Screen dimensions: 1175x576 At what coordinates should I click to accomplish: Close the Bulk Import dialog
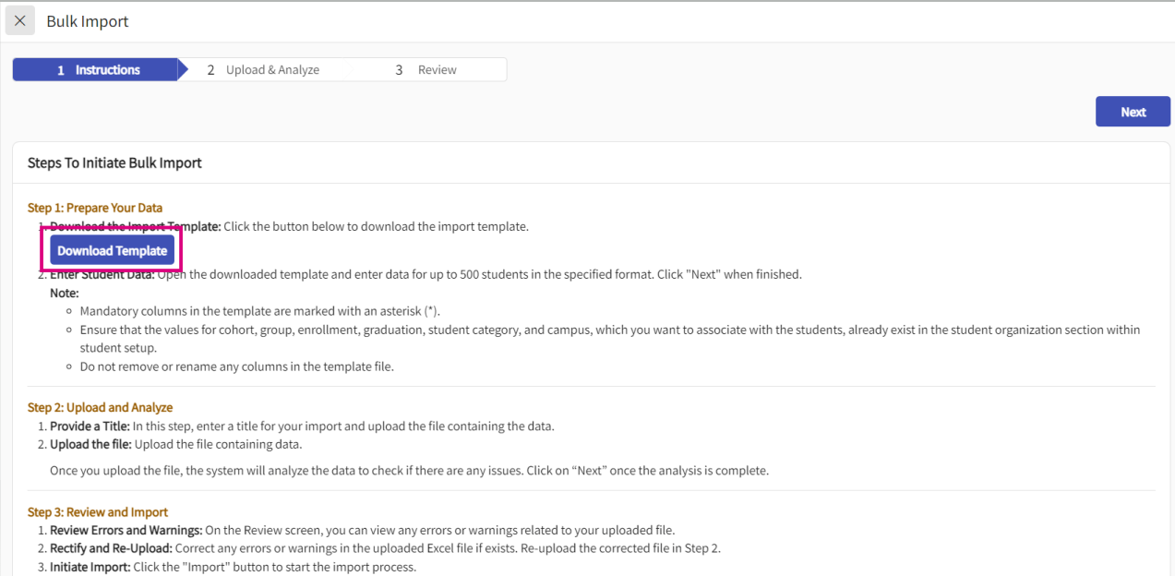coord(20,20)
